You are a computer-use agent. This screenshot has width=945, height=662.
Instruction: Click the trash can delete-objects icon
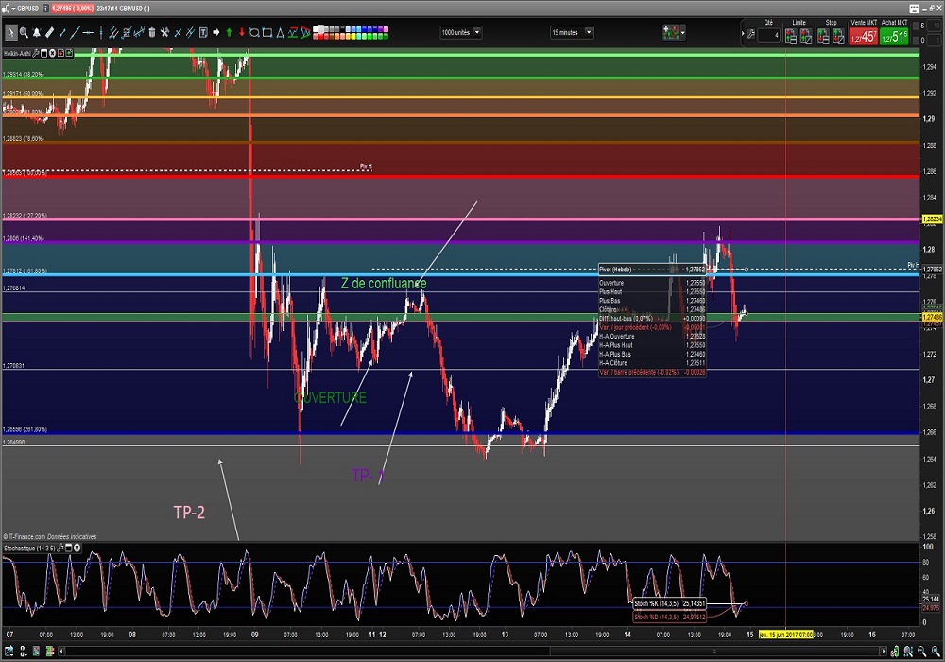point(152,32)
